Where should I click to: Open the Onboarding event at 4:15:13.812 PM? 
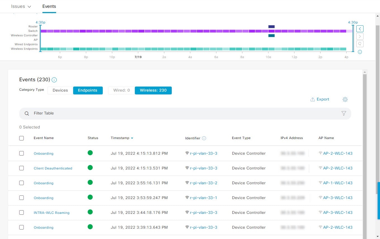pos(44,154)
